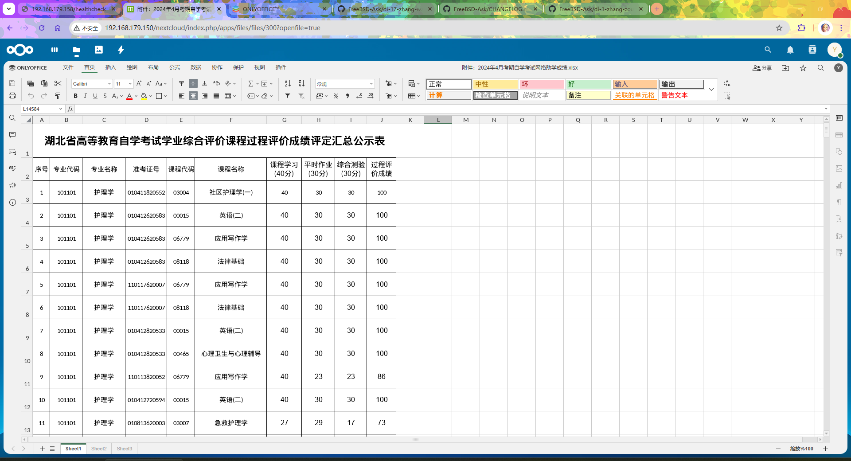Open the Spell Checking icon in left sidebar
This screenshot has height=461, width=851.
point(12,168)
